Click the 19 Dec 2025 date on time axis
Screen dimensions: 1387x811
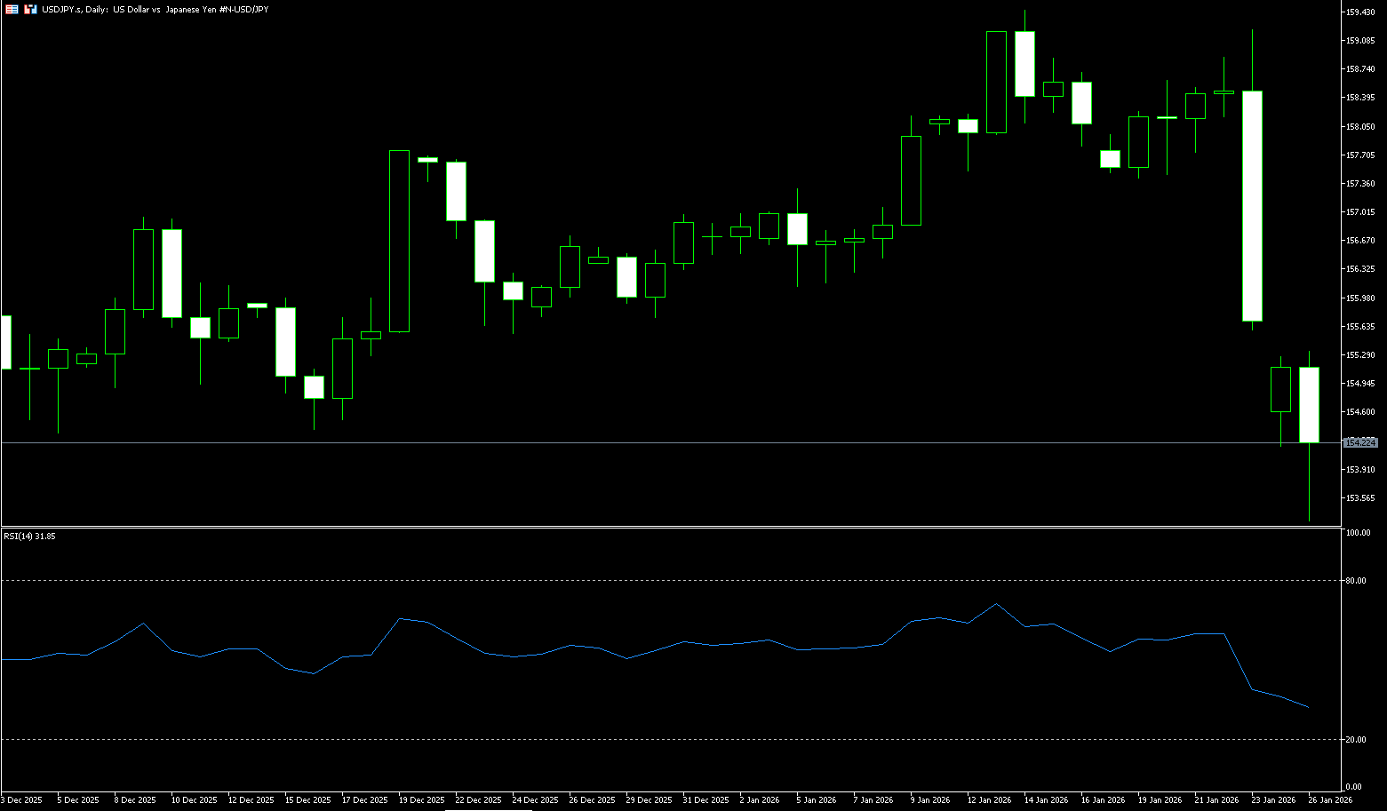click(x=421, y=800)
